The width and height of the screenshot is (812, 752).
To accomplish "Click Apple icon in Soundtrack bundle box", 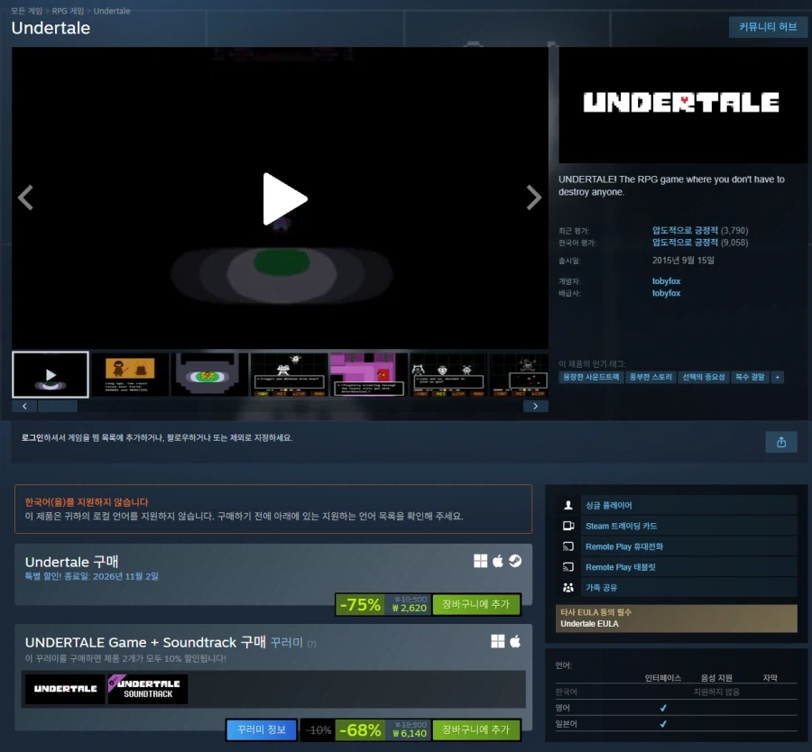I will point(515,642).
